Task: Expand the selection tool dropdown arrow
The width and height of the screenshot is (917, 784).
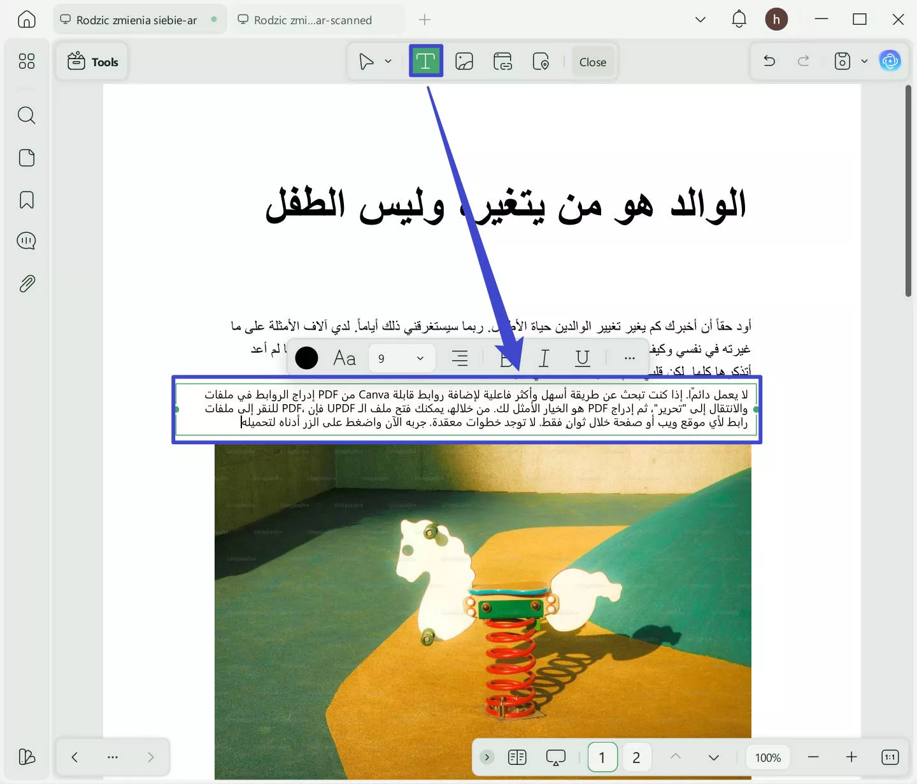Action: (387, 60)
